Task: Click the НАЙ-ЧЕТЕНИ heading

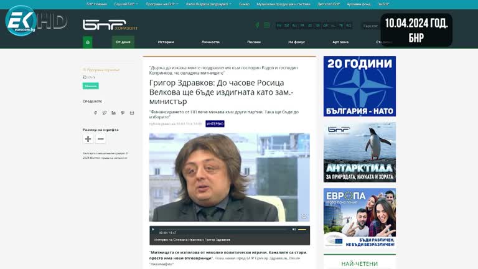Action: [x=359, y=263]
